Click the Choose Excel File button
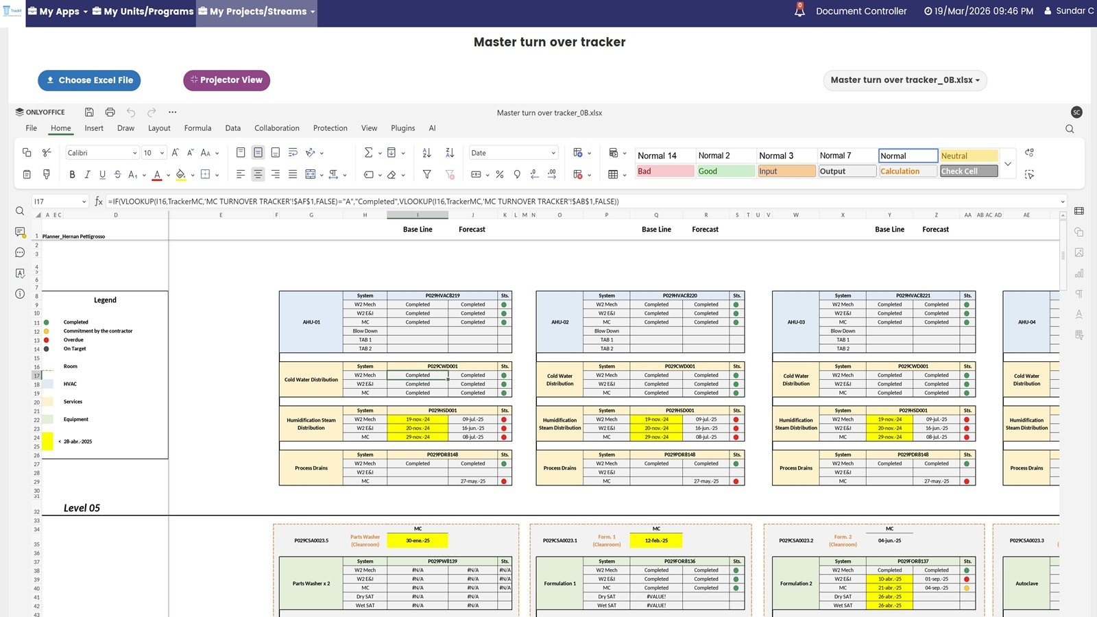 pyautogui.click(x=89, y=80)
